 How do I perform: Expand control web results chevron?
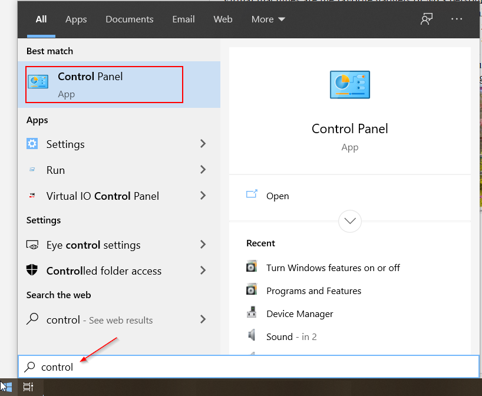203,319
